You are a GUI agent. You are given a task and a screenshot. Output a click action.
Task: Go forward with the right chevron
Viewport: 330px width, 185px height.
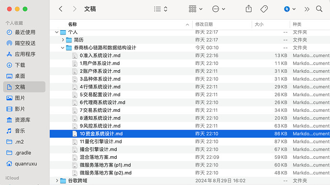(x=75, y=9)
